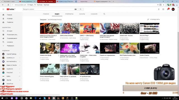Open Microsoft Edge from the taskbar
This screenshot has width=179, height=100.
coord(36,98)
